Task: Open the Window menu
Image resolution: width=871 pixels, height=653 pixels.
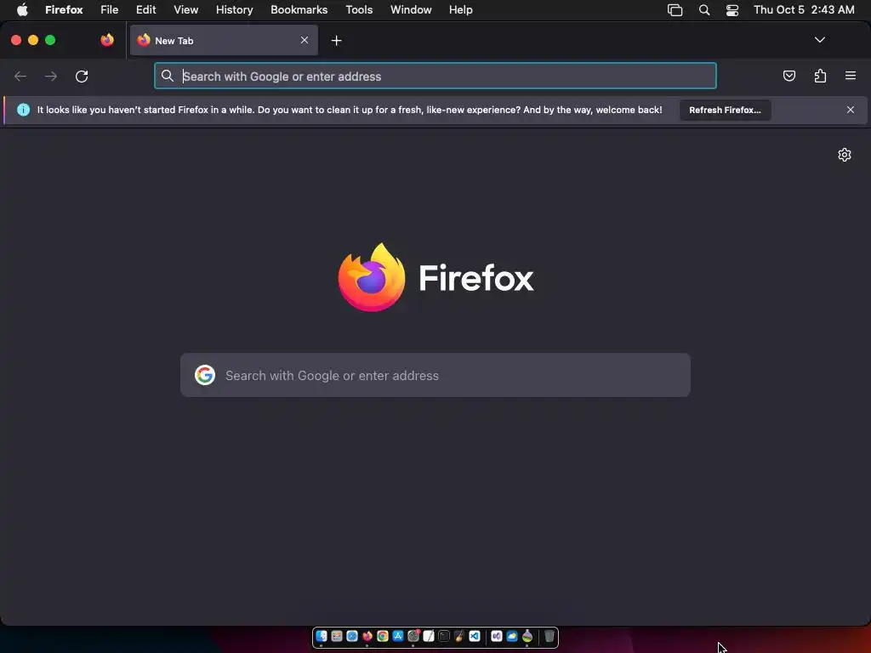Action: coord(411,10)
